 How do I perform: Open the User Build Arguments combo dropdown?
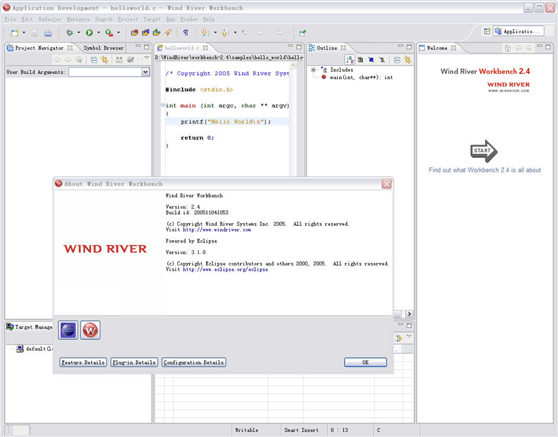pyautogui.click(x=145, y=72)
